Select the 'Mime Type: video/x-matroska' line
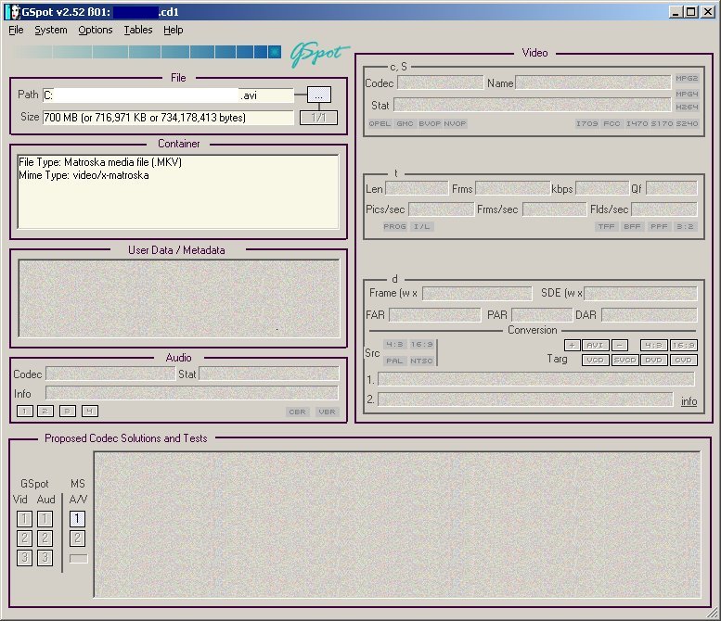 [84, 175]
